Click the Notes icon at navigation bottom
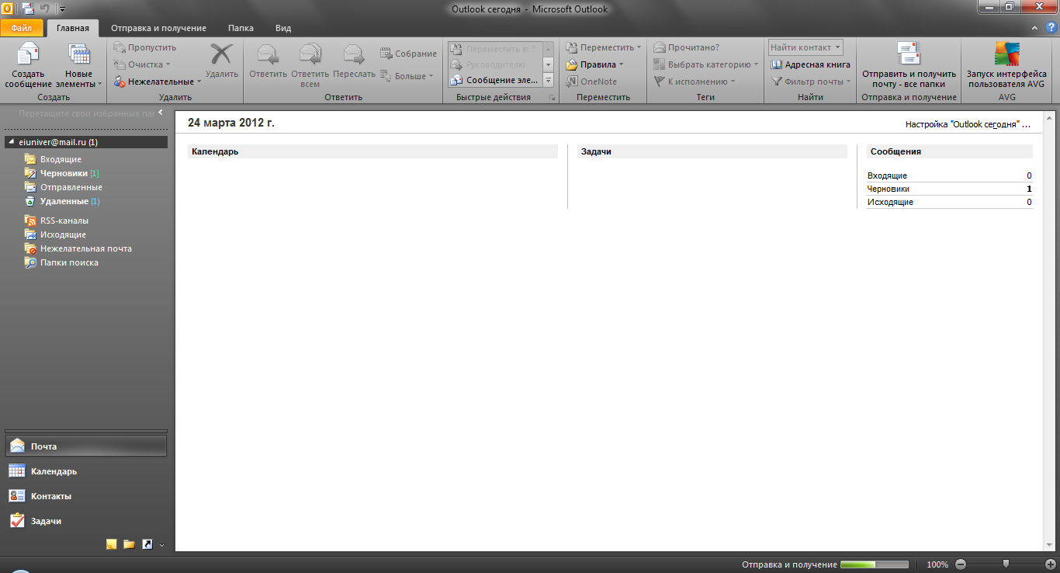1060x573 pixels. [x=112, y=544]
